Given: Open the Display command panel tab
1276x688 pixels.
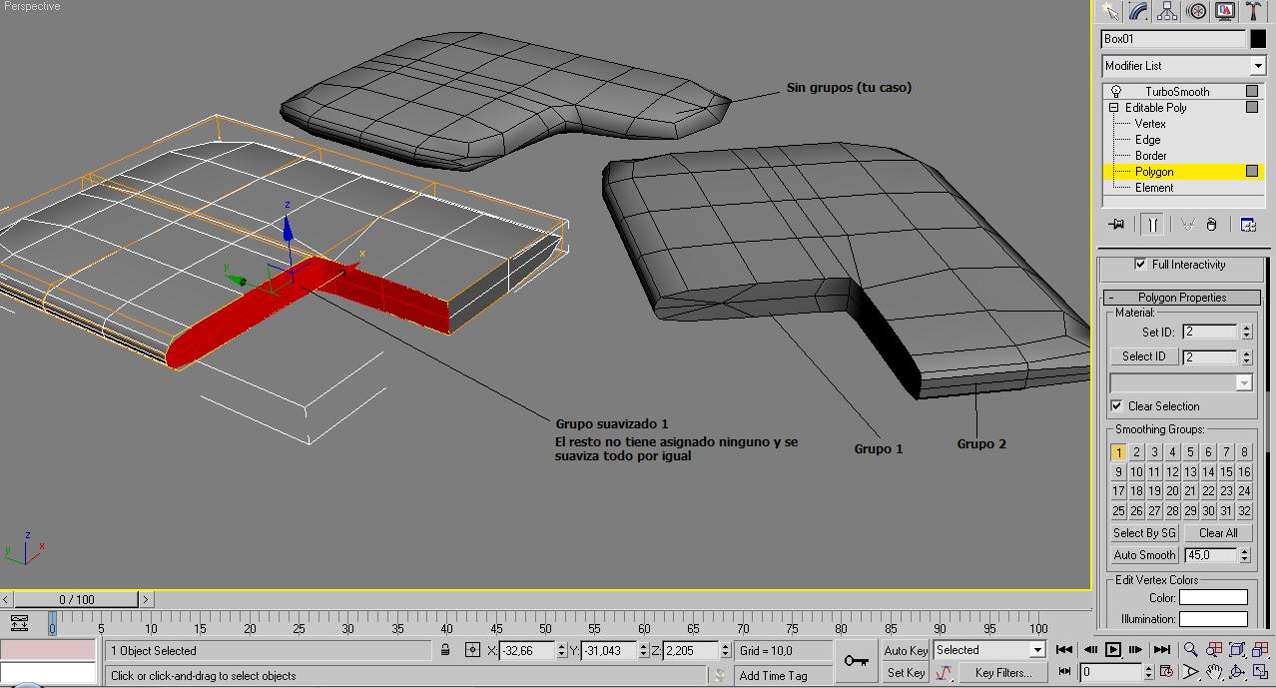Looking at the screenshot, I should pos(1225,11).
